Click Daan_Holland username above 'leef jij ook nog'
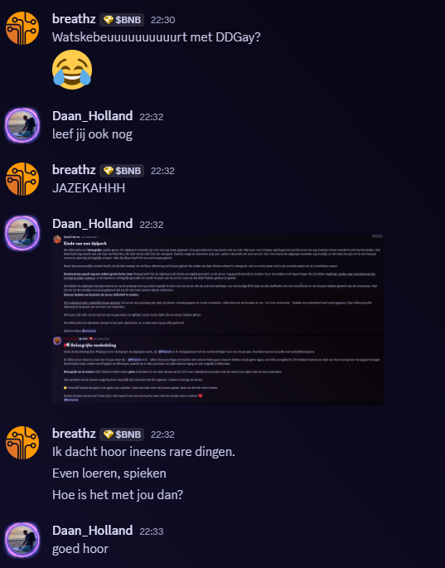The width and height of the screenshot is (445, 568). point(92,116)
